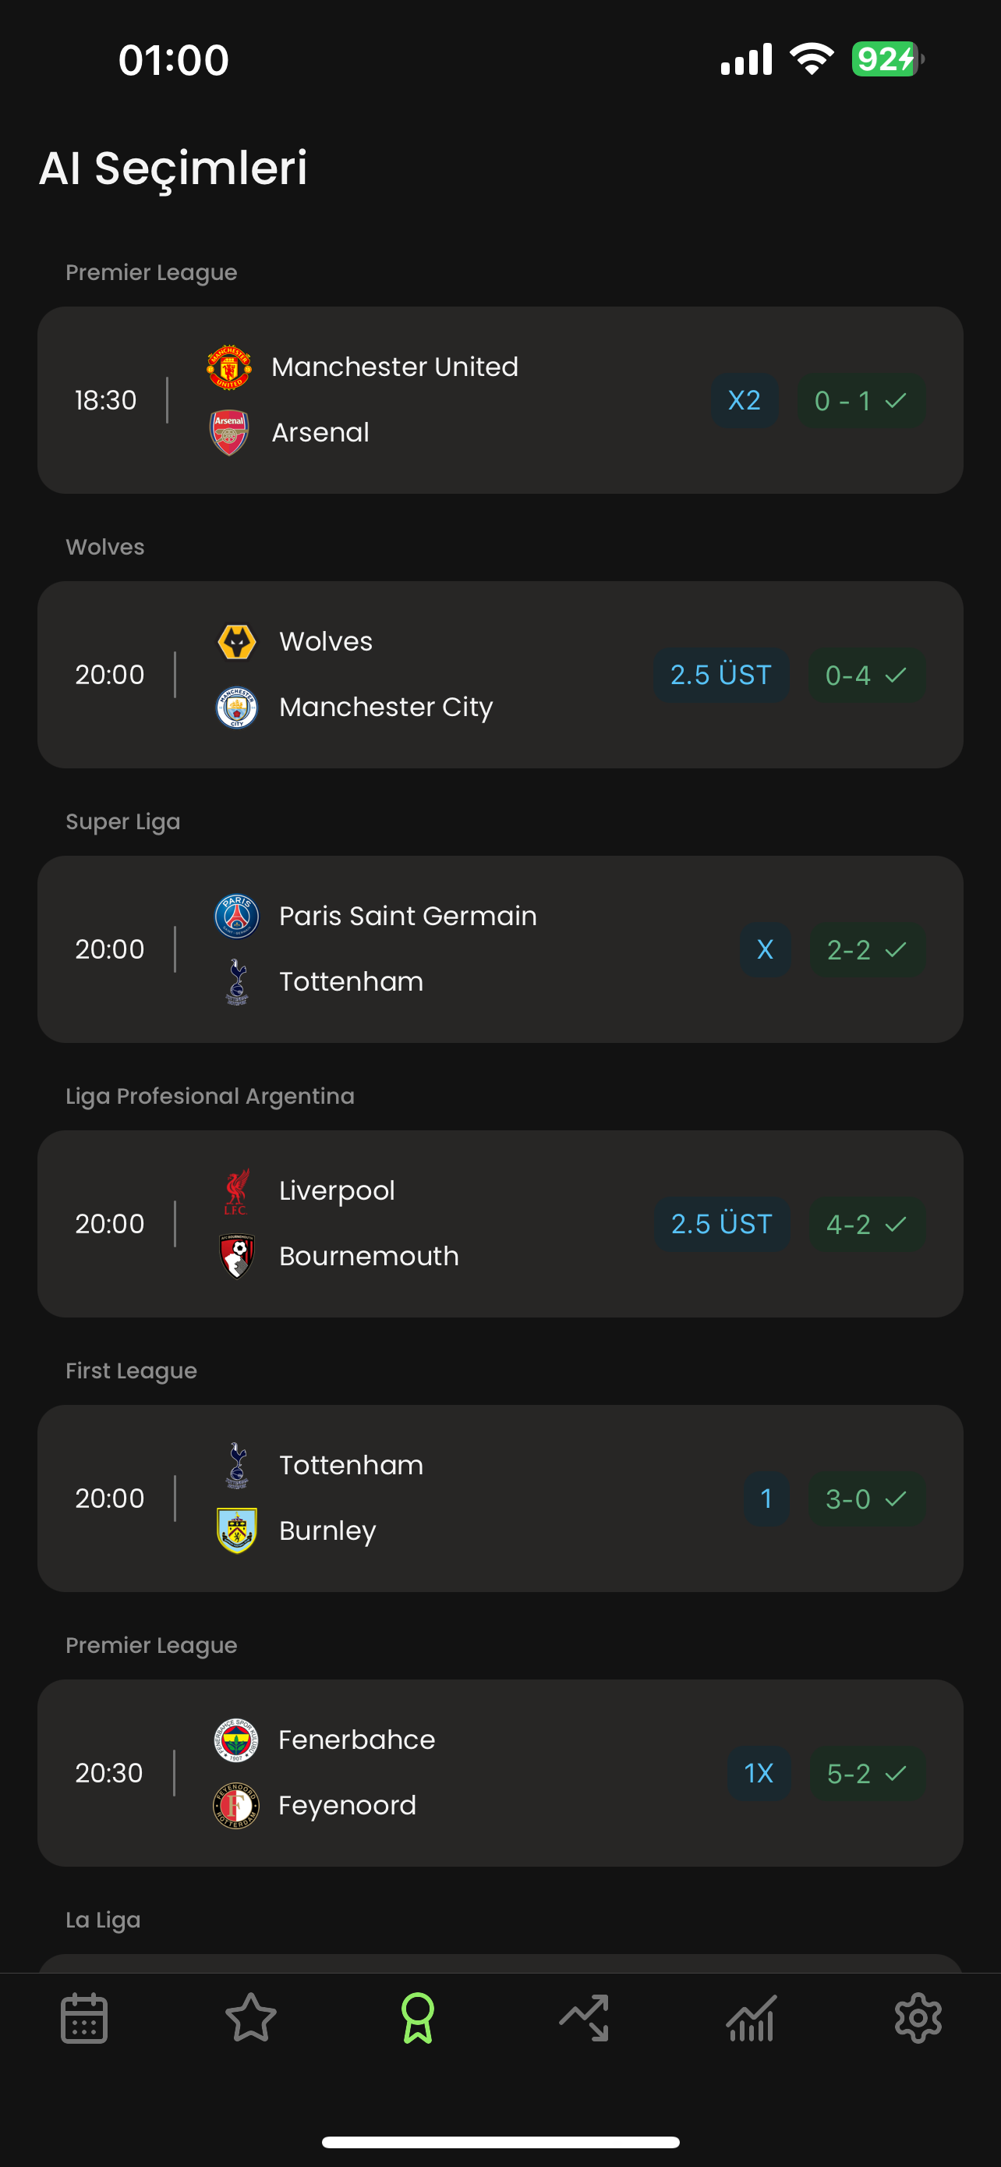Click the X2 prediction badge
The width and height of the screenshot is (1001, 2167).
tap(744, 400)
